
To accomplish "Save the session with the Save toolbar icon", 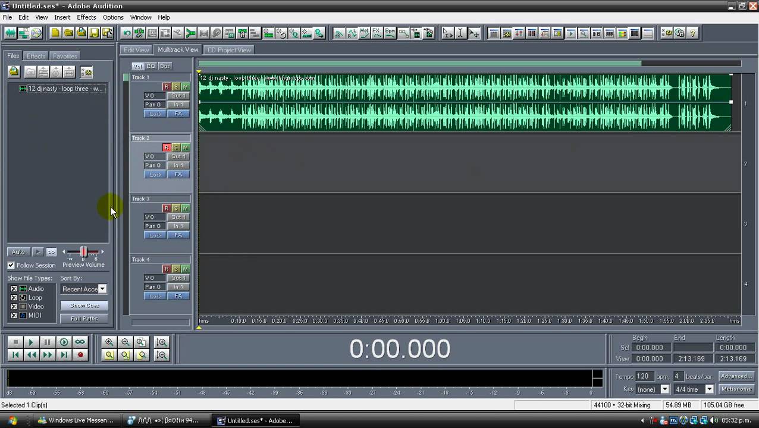I will 93,33.
